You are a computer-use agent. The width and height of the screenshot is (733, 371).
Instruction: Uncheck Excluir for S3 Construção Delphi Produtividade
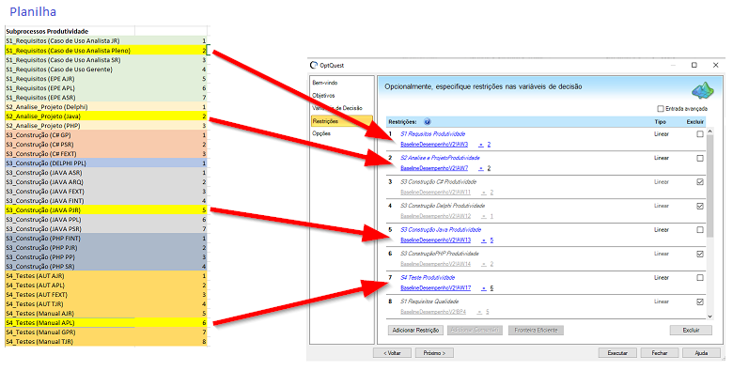point(700,206)
